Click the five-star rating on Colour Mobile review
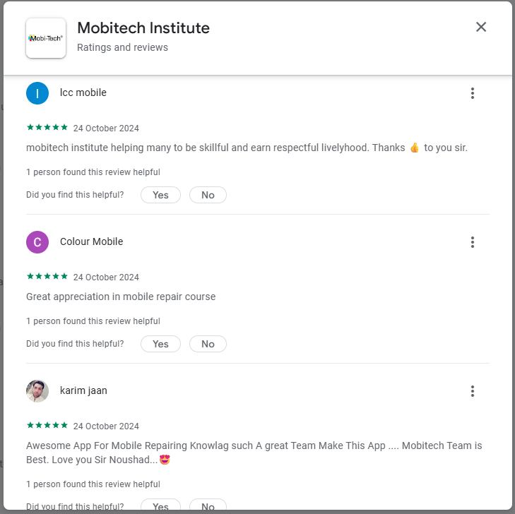Screen dimensions: 515x514 click(47, 277)
